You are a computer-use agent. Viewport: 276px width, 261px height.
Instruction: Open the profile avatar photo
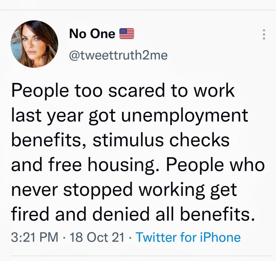[x=34, y=44]
